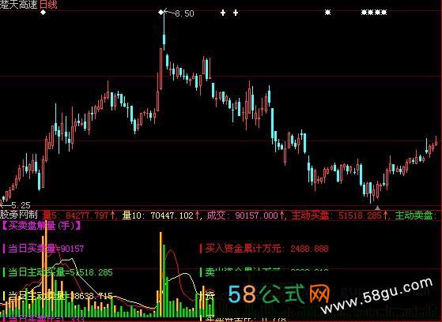Viewport: 442px width, 322px height.
Task: Click the white diamond marker at top left
Action: (x=43, y=13)
